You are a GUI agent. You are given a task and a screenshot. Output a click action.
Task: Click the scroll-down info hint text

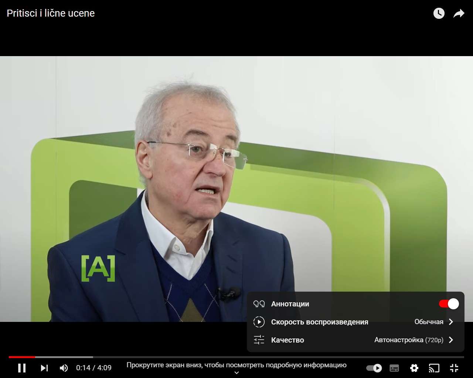point(236,365)
